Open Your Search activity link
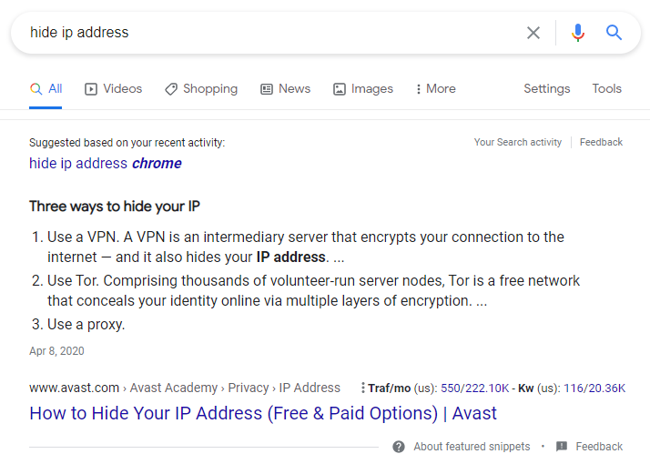Image resolution: width=650 pixels, height=464 pixels. 517,142
